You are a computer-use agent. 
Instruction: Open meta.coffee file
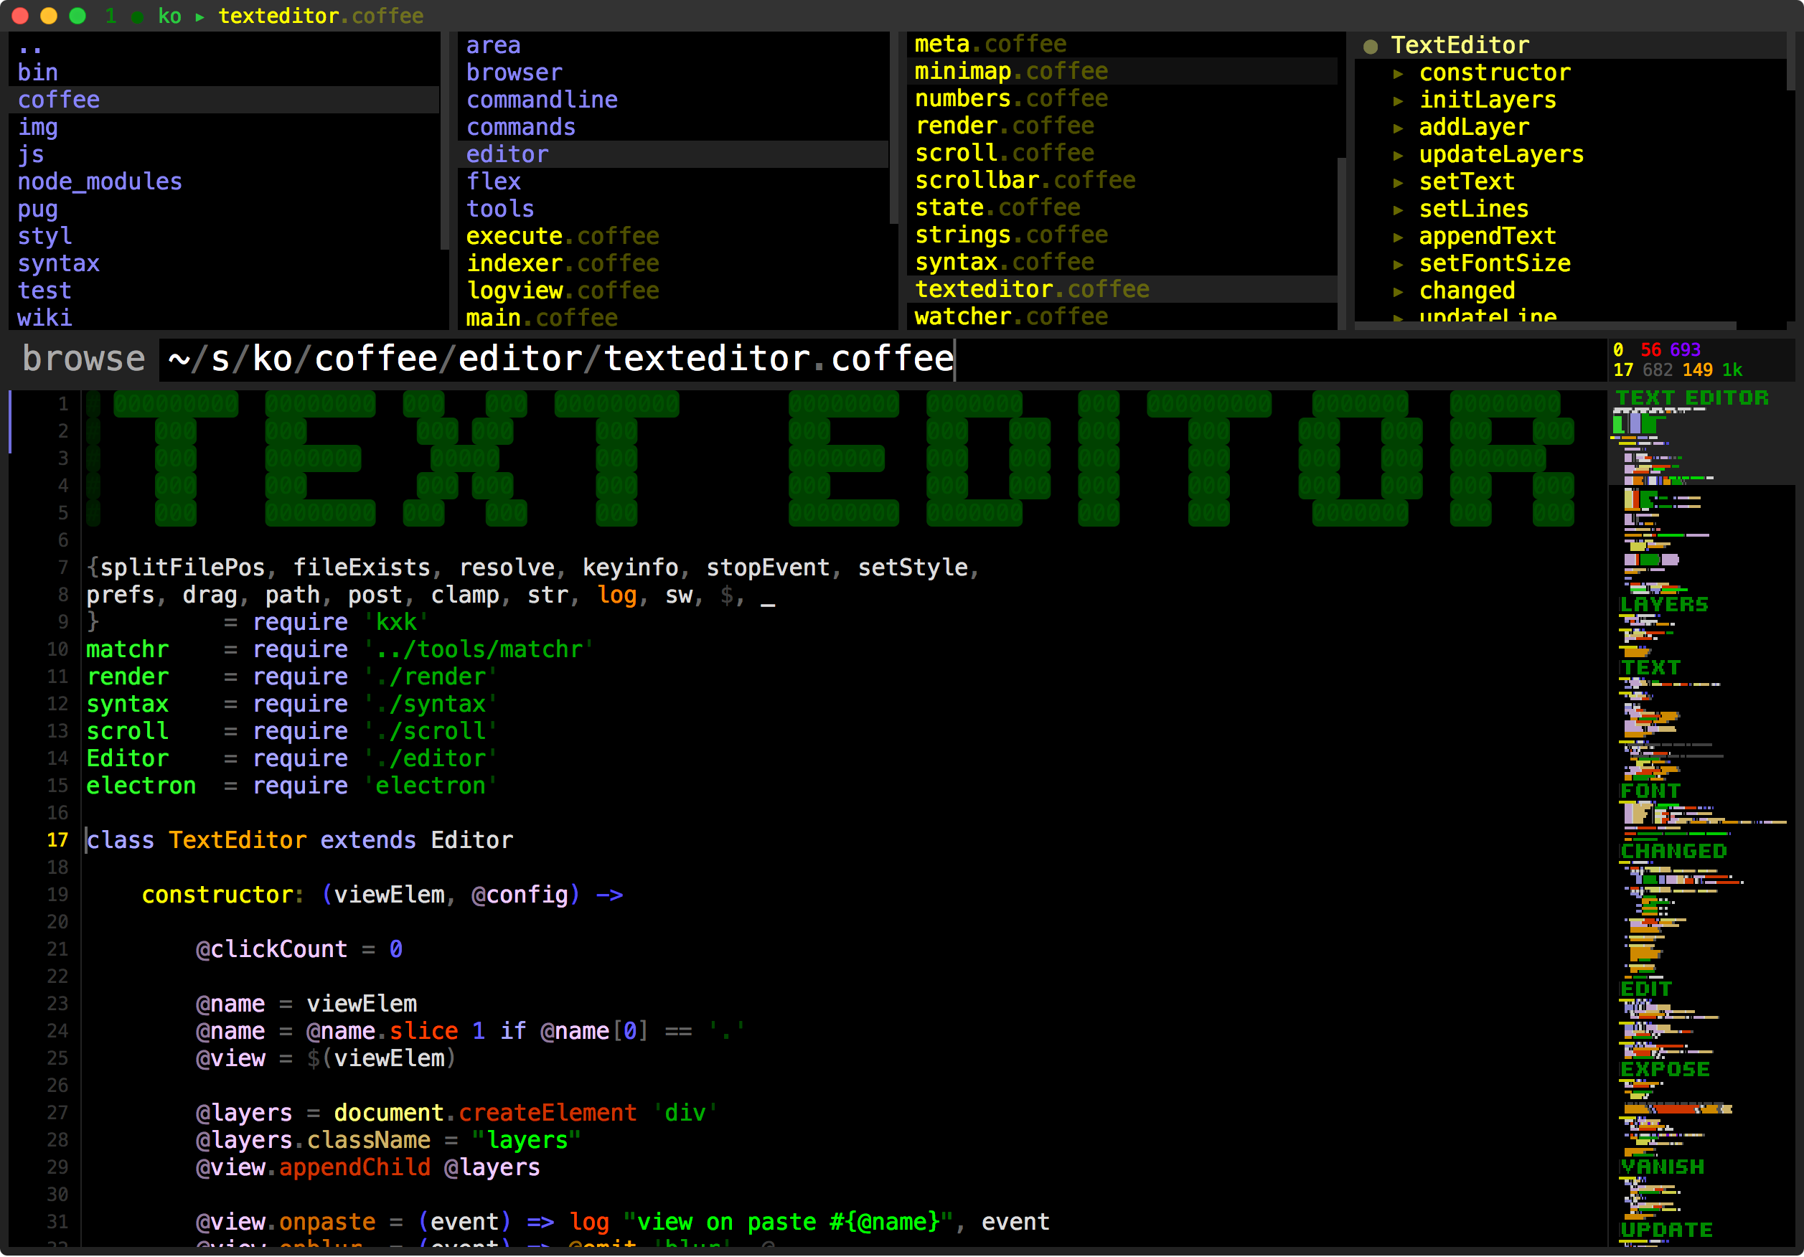tap(1122, 44)
